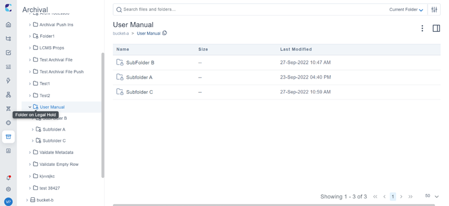Select Validate Empty Row folder in tree
Image resolution: width=449 pixels, height=206 pixels.
pos(59,164)
